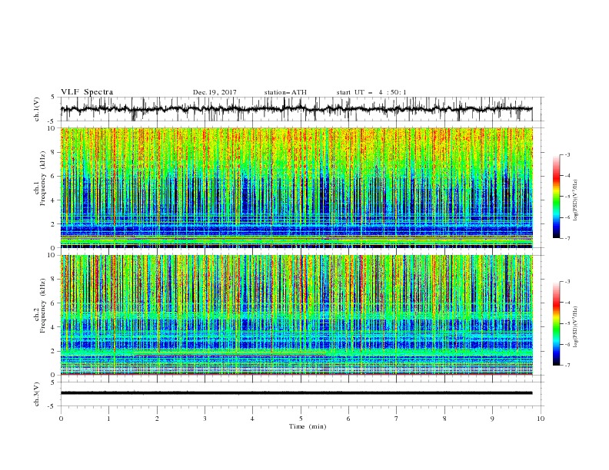Click the ch.2 spectrogram panel
Viewport: 609px width, 470px height.
297,315
